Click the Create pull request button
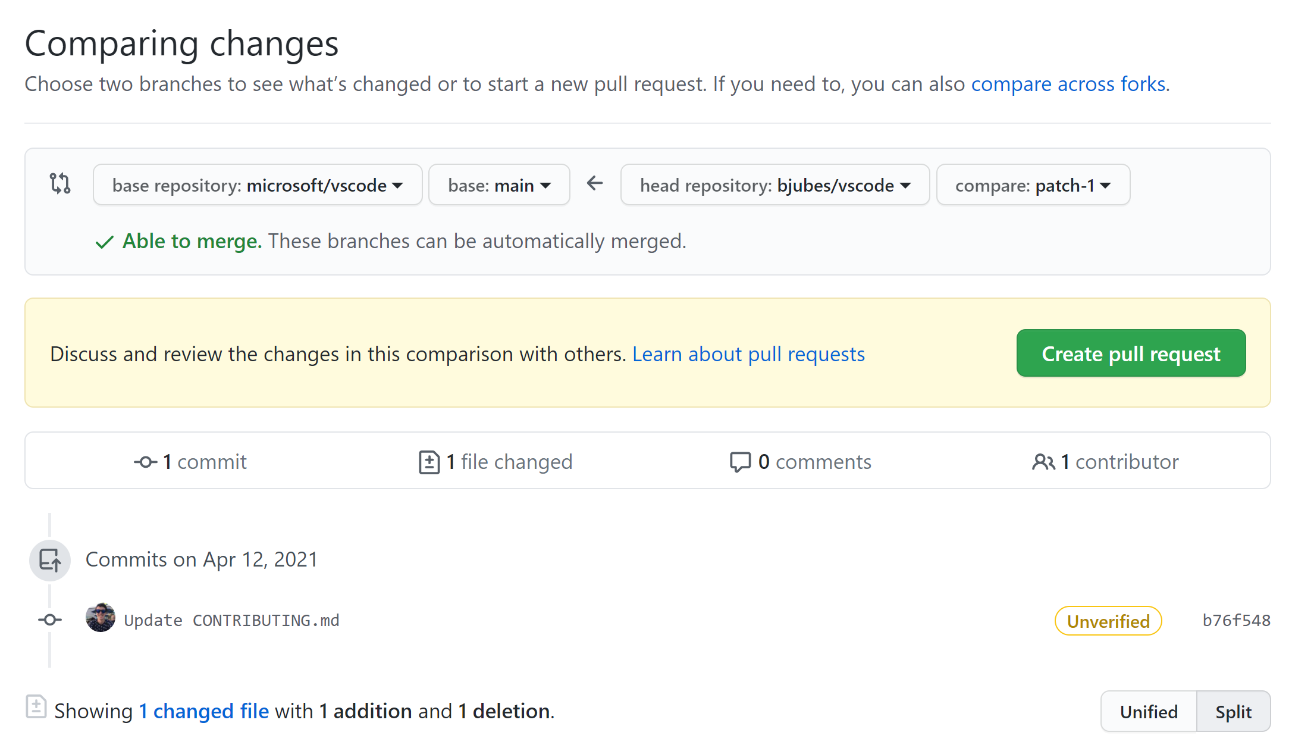Screen dimensions: 1292x751 coord(1131,353)
